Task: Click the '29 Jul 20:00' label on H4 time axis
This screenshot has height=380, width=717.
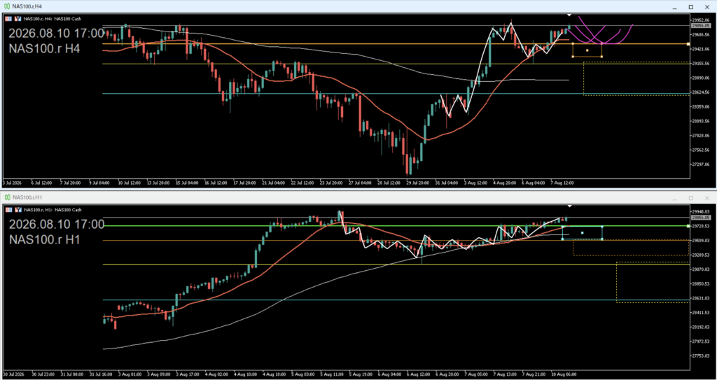Action: click(x=418, y=183)
